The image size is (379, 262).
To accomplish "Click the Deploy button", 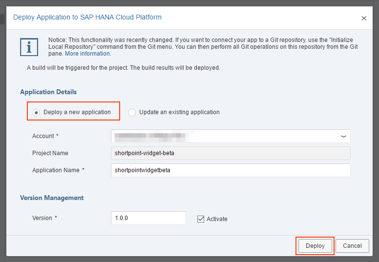I will tap(315, 246).
